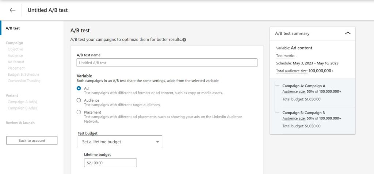The image size is (374, 174).
Task: Click the Lifetime budget amount field
Action: pyautogui.click(x=110, y=163)
